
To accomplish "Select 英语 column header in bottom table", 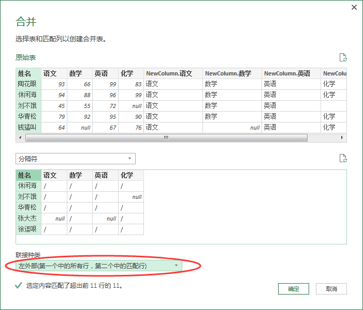I will 105,175.
